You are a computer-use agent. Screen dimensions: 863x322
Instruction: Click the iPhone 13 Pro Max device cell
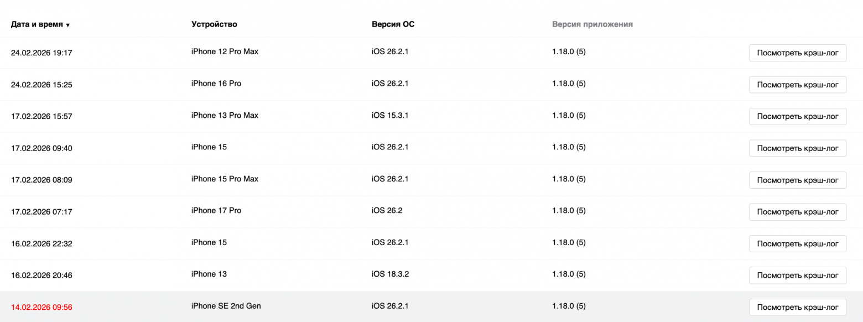click(x=225, y=115)
